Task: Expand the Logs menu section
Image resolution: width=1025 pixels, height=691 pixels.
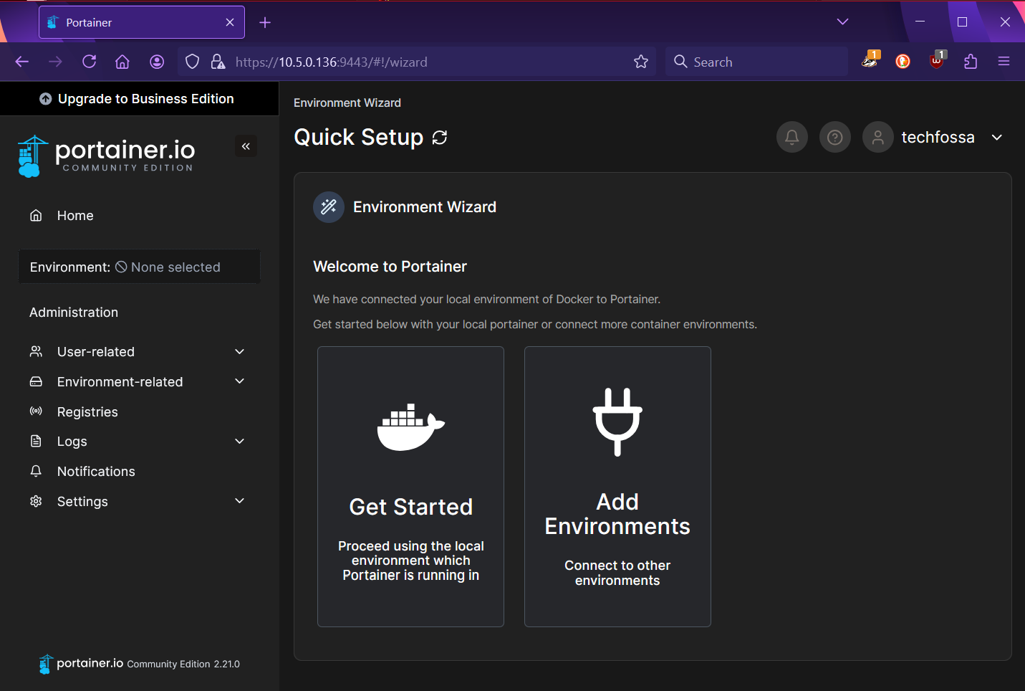Action: [x=239, y=442]
